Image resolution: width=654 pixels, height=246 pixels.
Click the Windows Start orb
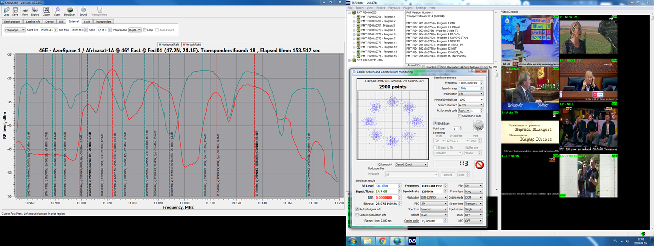pos(354,240)
